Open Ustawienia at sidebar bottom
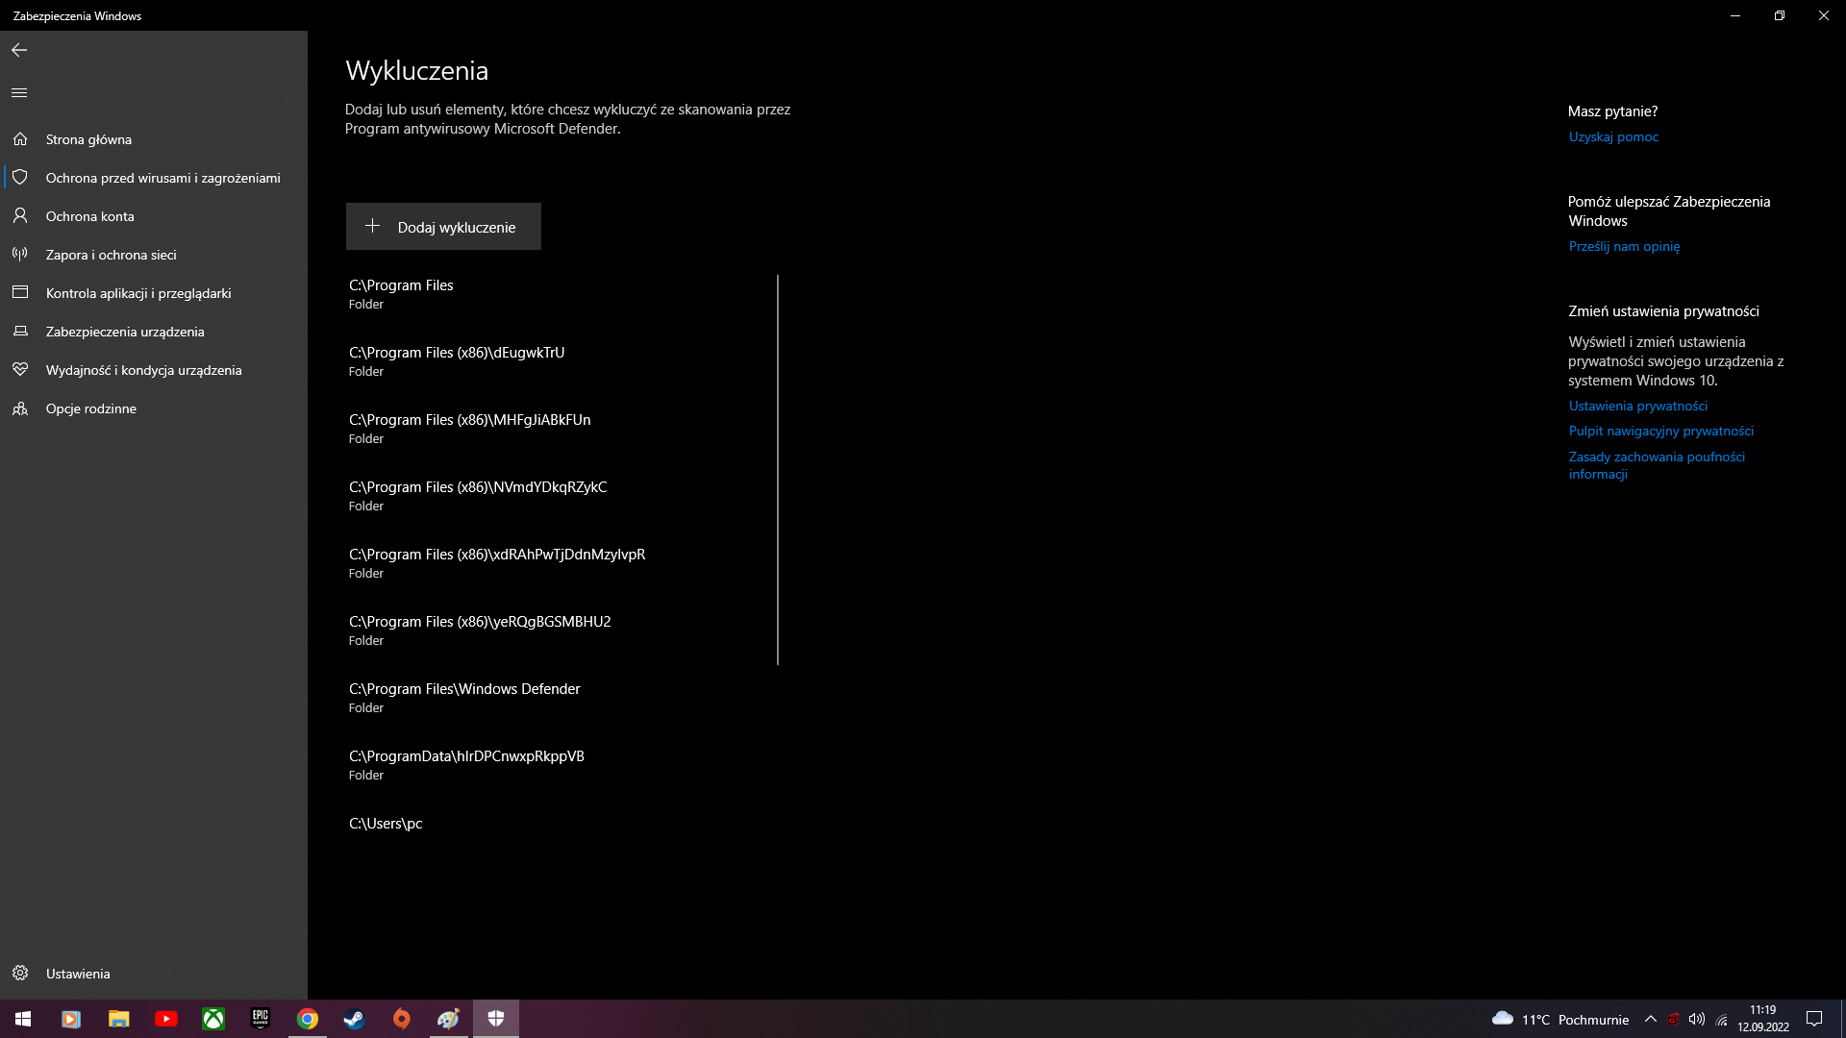Screen dimensions: 1846x1038 154,974
